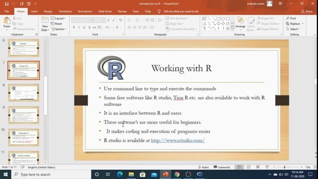
Task: Click the Format Painter brush icon
Action: coord(14,29)
